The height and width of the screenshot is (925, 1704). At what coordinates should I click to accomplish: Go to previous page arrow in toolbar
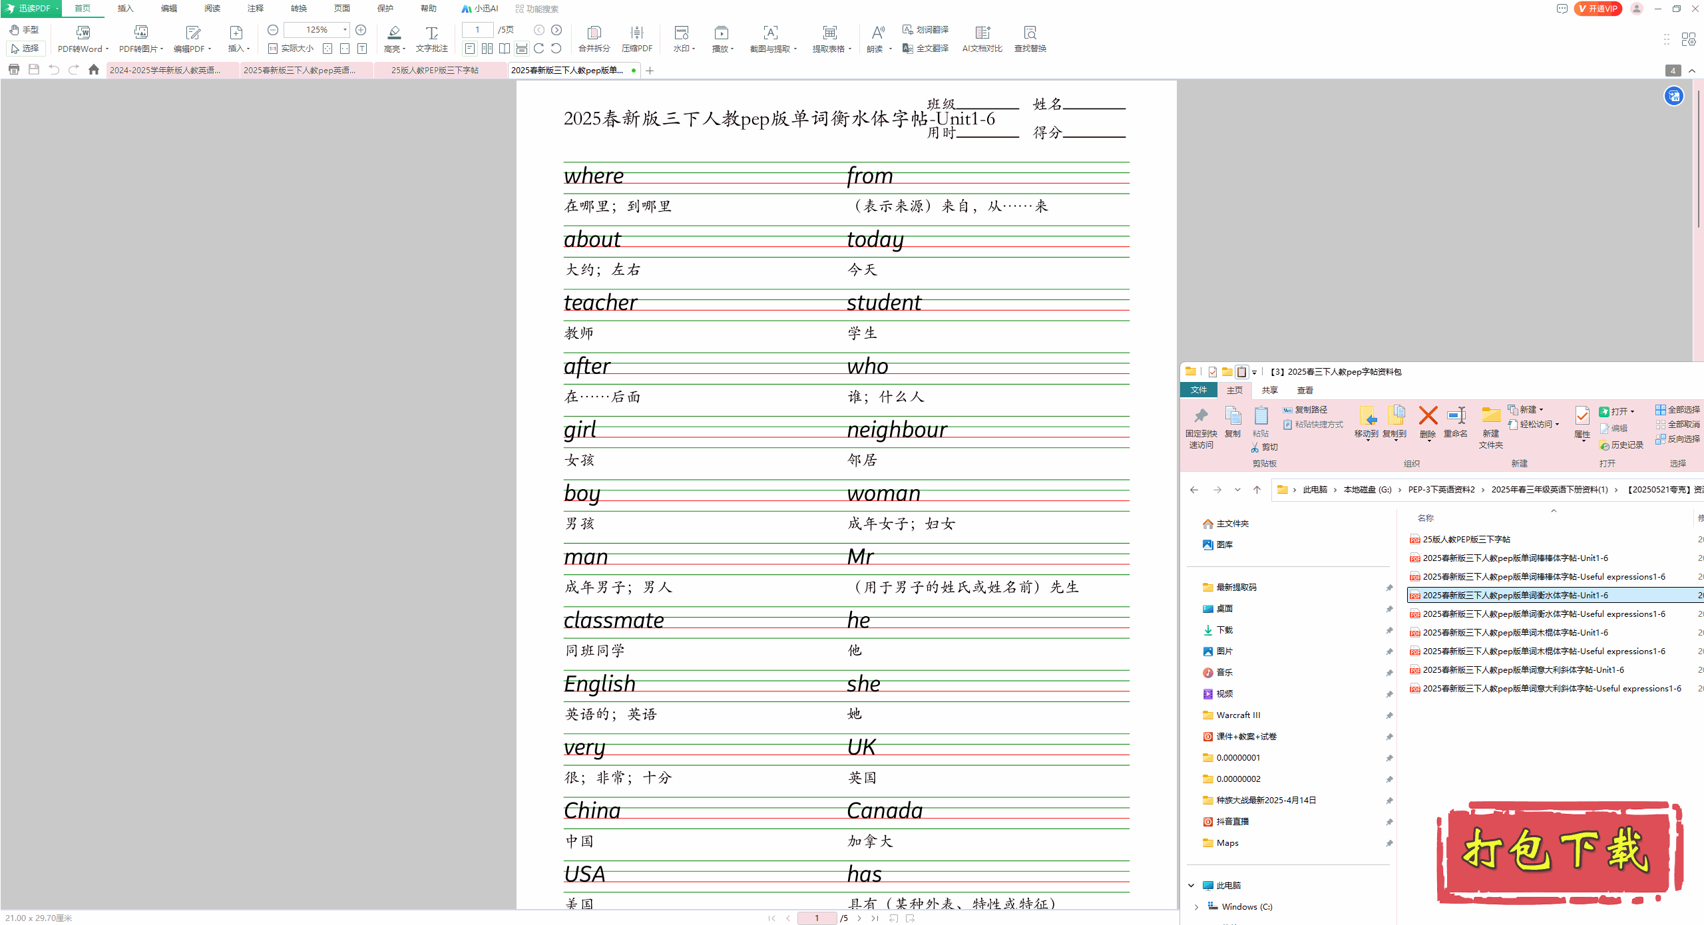click(x=539, y=30)
